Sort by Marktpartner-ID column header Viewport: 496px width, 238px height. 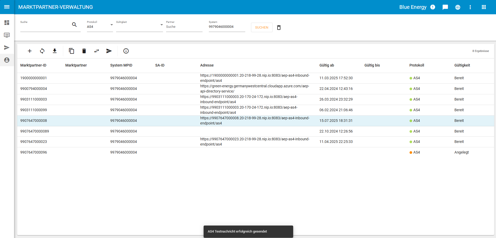pyautogui.click(x=33, y=65)
